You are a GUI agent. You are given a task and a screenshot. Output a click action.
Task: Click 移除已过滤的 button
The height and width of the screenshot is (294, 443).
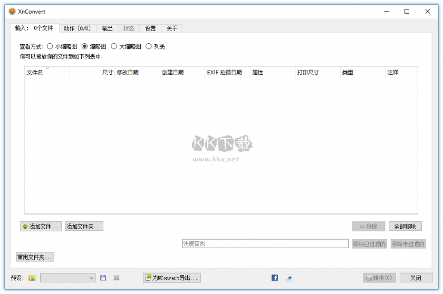369,244
